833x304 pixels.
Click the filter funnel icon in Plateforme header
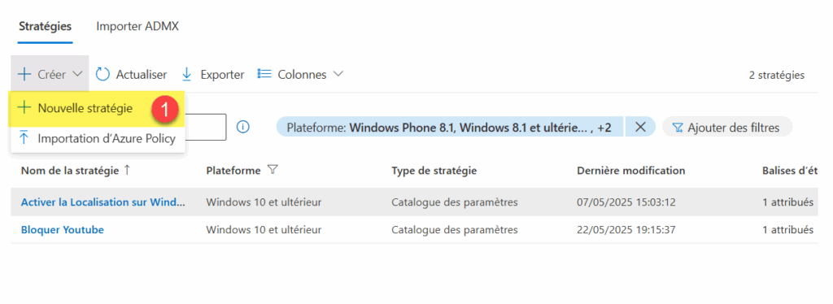(273, 171)
